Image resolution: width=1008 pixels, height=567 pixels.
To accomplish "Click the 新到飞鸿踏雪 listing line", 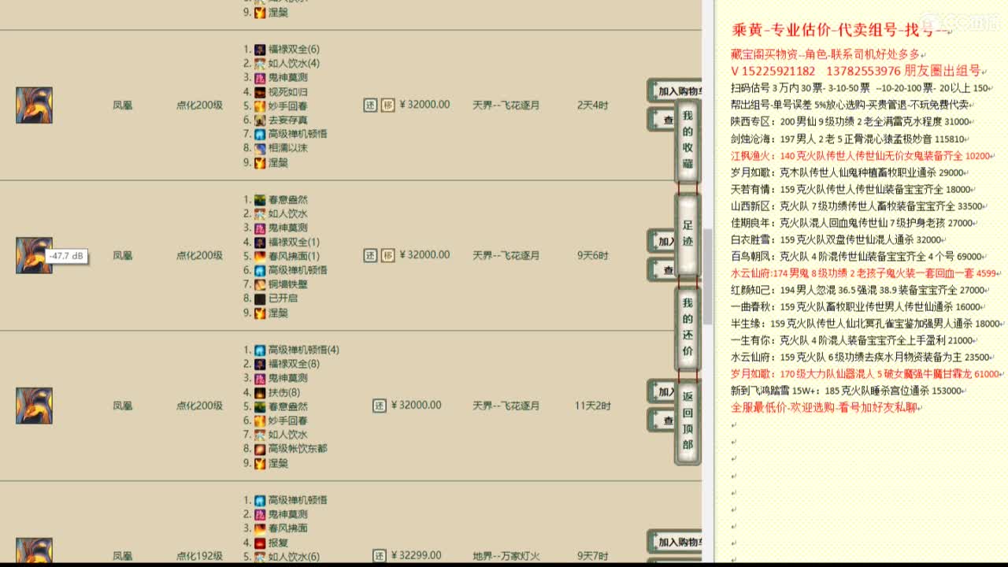I will 849,391.
